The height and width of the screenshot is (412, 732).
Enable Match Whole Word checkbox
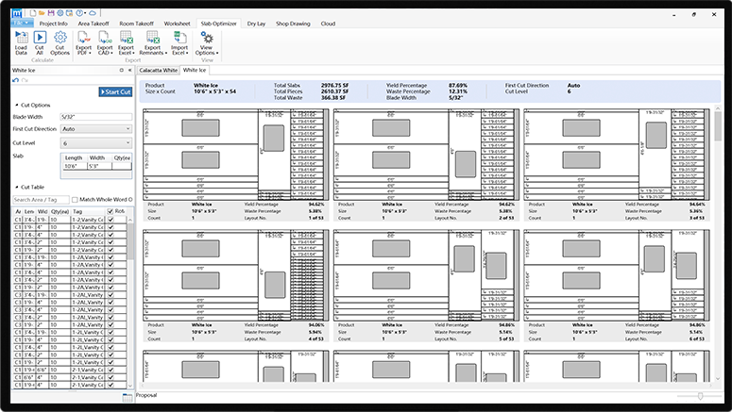[x=75, y=200]
